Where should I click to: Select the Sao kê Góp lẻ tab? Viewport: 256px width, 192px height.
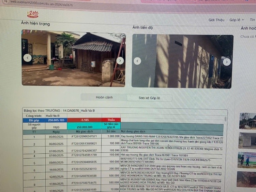(x=149, y=98)
